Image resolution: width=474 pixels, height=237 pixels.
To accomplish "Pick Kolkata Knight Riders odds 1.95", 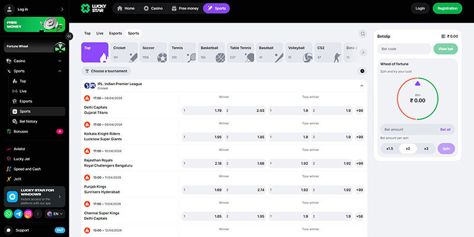I will 203,137.
